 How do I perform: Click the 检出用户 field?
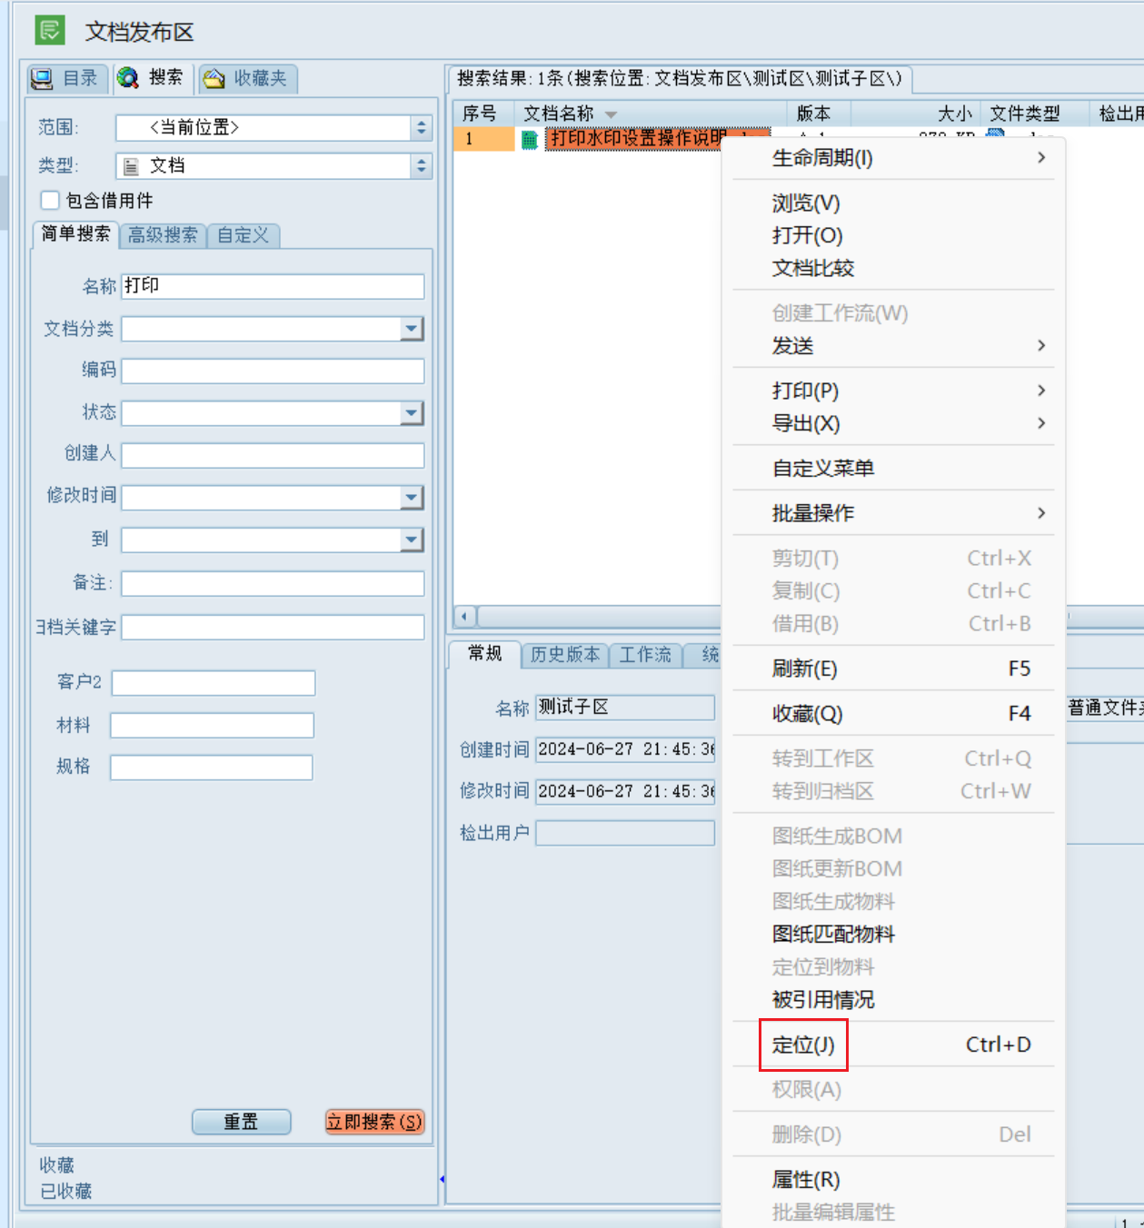coord(625,833)
